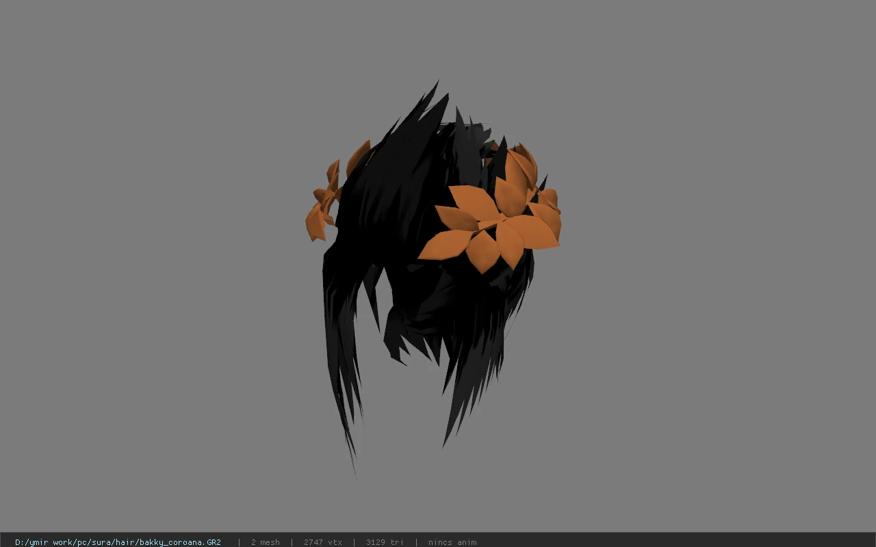Click the large orange flower on the hair model
This screenshot has height=547, width=876.
click(x=489, y=226)
